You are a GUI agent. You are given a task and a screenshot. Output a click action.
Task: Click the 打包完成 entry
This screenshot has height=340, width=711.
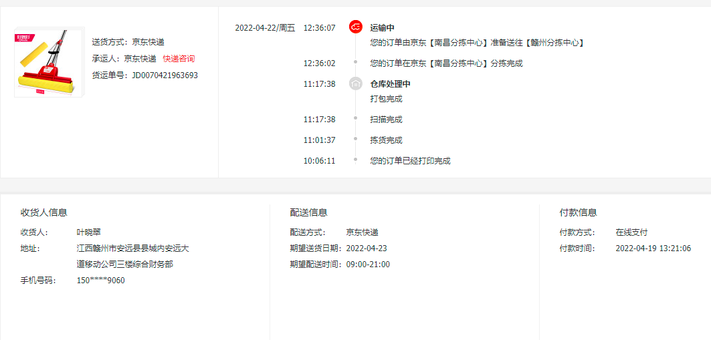[x=386, y=99]
